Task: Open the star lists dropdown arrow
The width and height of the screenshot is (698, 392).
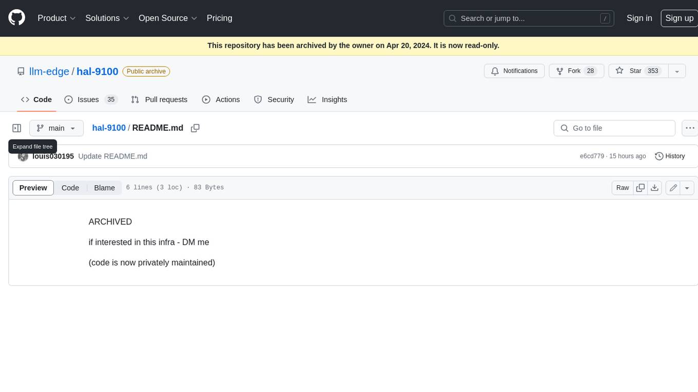Action: coord(677,71)
